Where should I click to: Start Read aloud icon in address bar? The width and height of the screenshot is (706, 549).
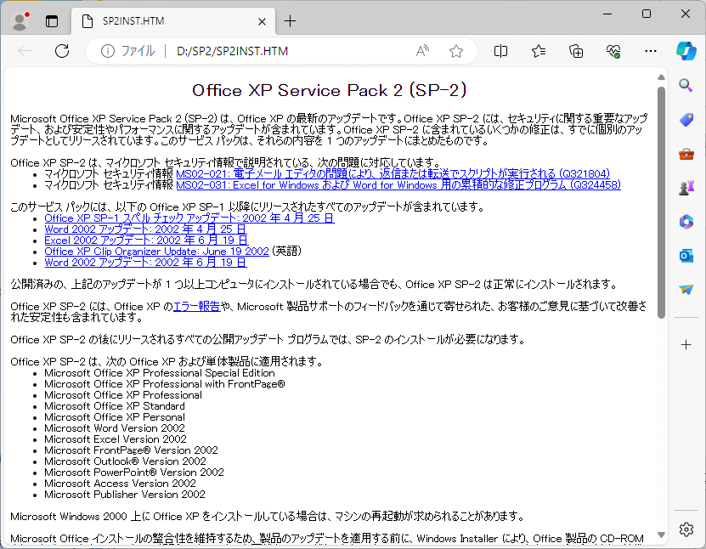[422, 51]
